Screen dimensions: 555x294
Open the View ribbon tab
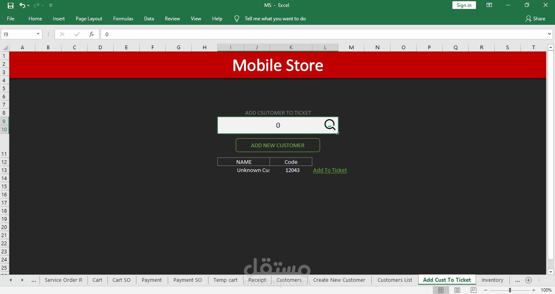coord(196,19)
